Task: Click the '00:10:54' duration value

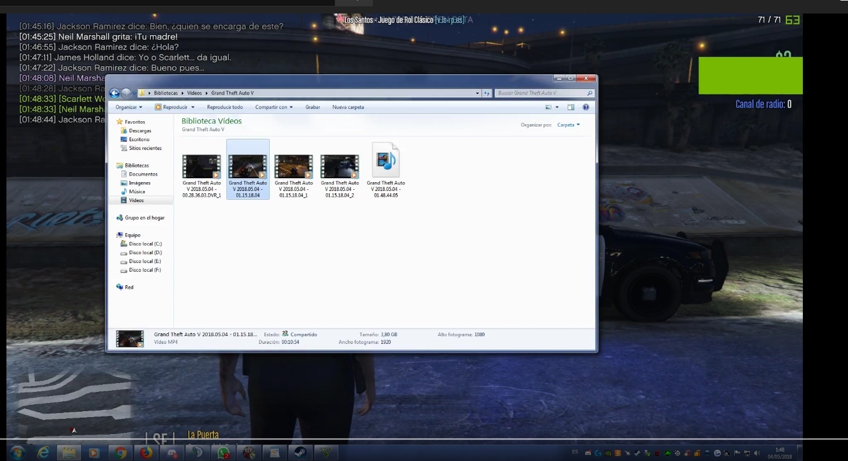Action: [x=290, y=342]
